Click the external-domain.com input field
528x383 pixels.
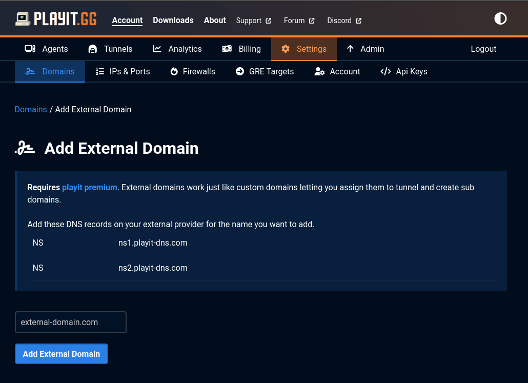point(70,322)
